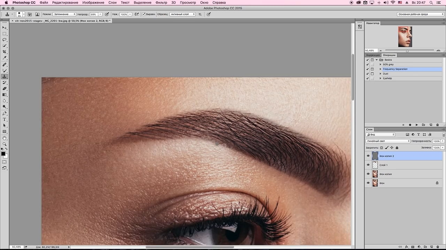Toggle the checkmark for the Basics action set
Viewport: 446px width, 250px height.
(x=367, y=60)
